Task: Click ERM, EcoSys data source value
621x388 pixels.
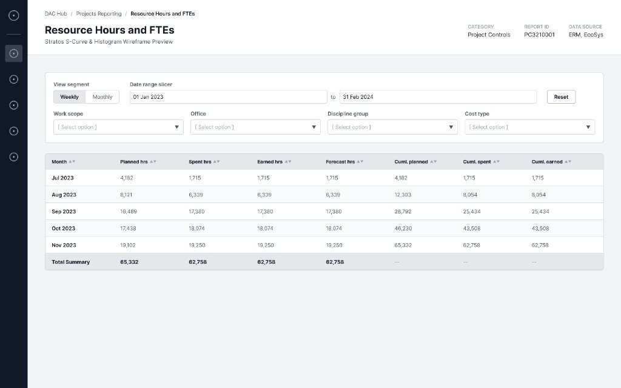Action: 586,35
